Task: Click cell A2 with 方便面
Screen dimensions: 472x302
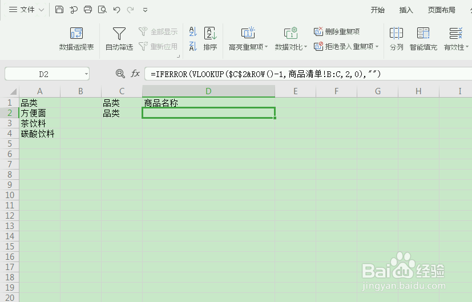Action: click(40, 113)
